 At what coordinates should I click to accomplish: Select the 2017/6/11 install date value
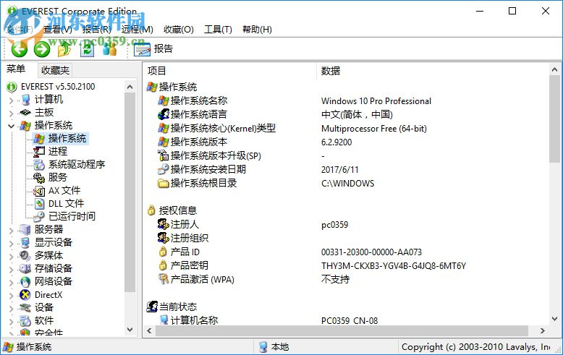[339, 169]
